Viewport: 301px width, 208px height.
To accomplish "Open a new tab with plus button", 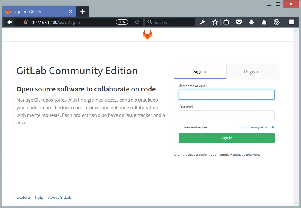I will coord(83,12).
